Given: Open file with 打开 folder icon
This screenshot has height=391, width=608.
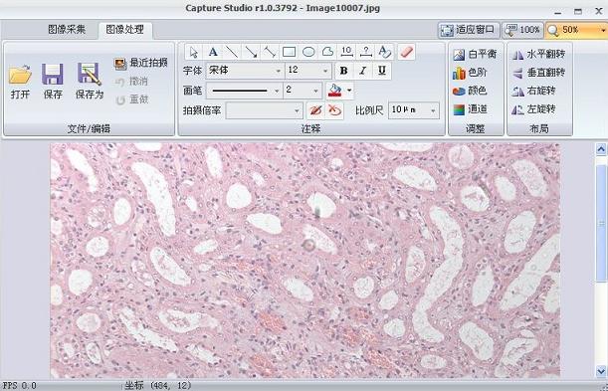Looking at the screenshot, I should pyautogui.click(x=20, y=82).
